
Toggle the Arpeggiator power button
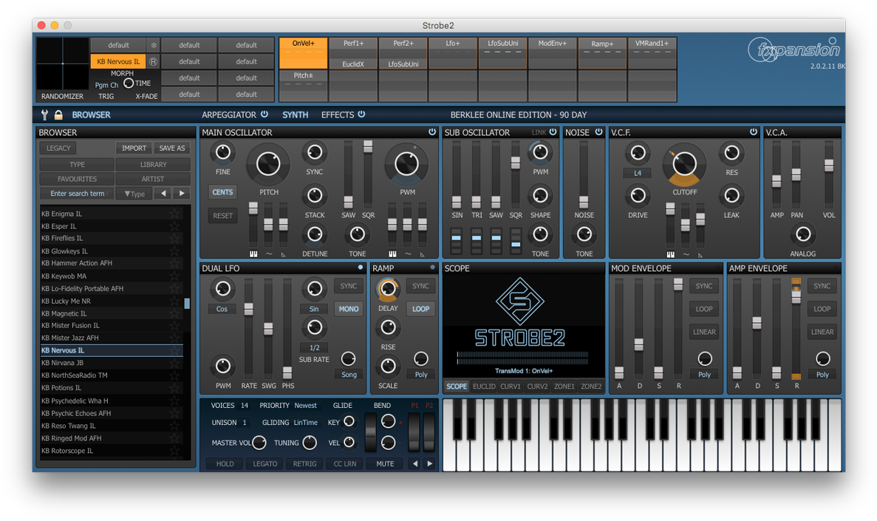click(x=265, y=115)
